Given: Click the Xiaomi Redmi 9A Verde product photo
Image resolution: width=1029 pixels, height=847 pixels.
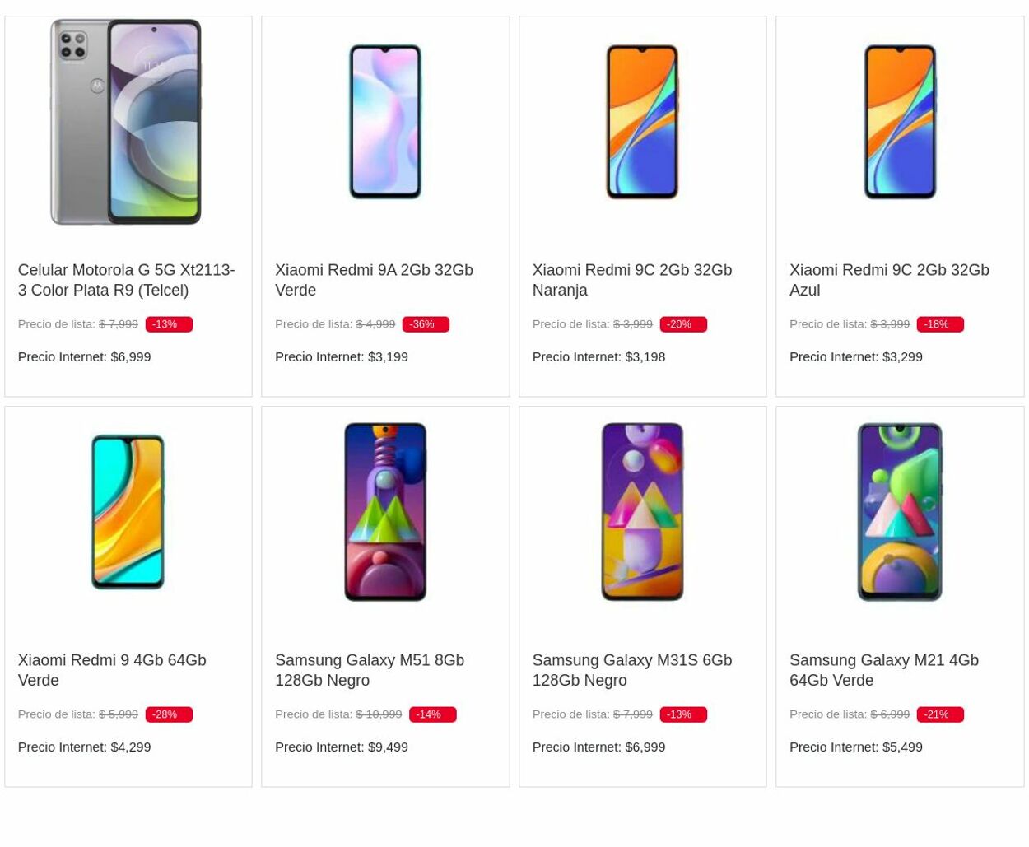Looking at the screenshot, I should click(385, 122).
